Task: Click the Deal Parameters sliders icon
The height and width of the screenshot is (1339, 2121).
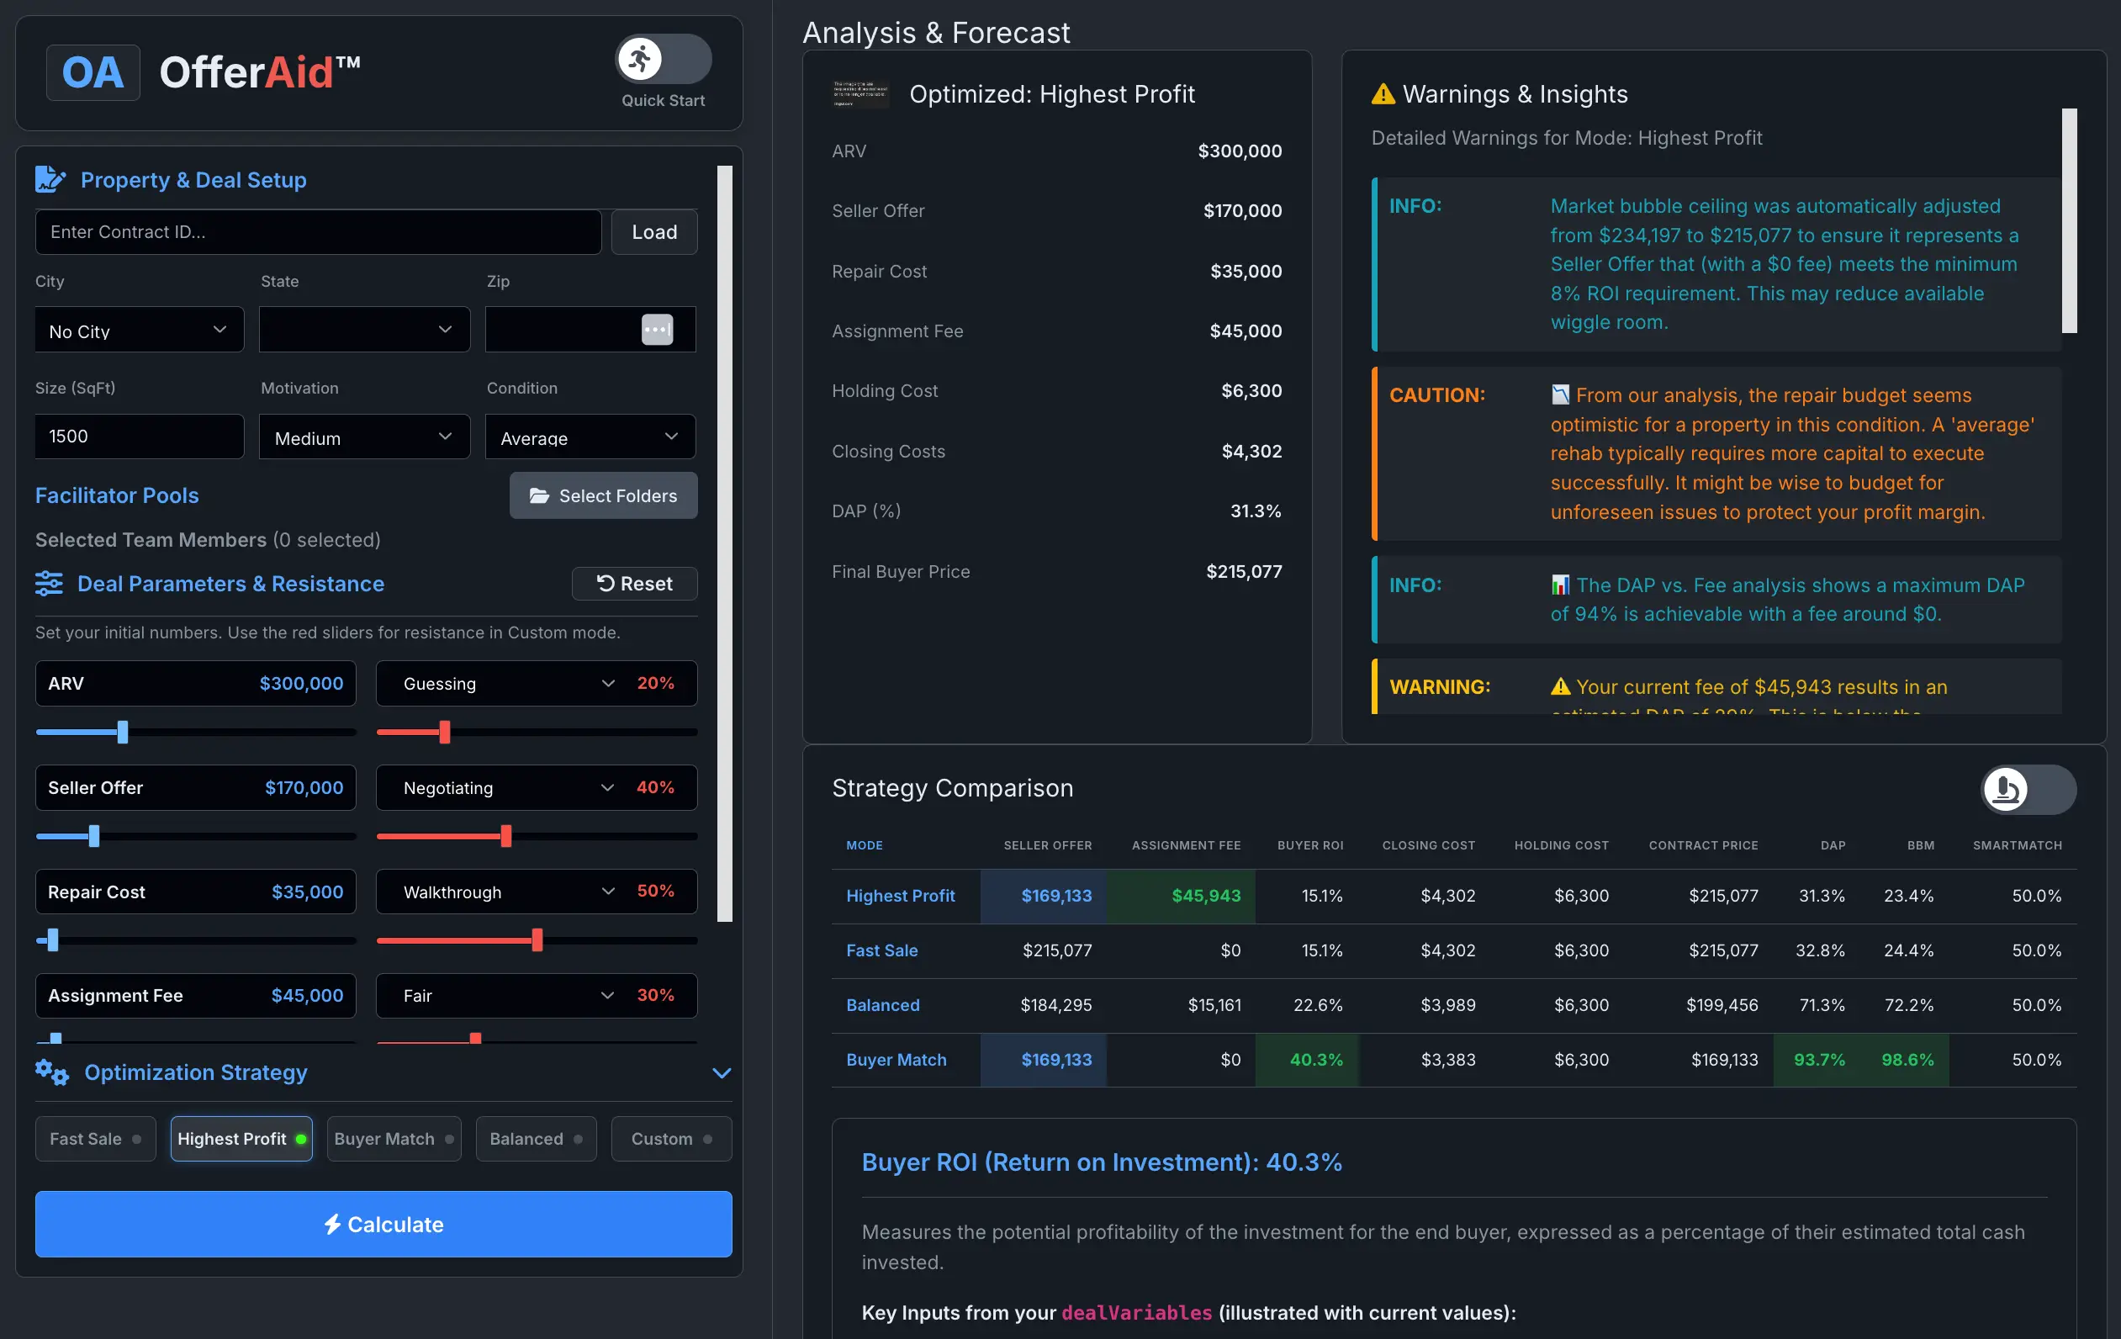Action: point(50,583)
